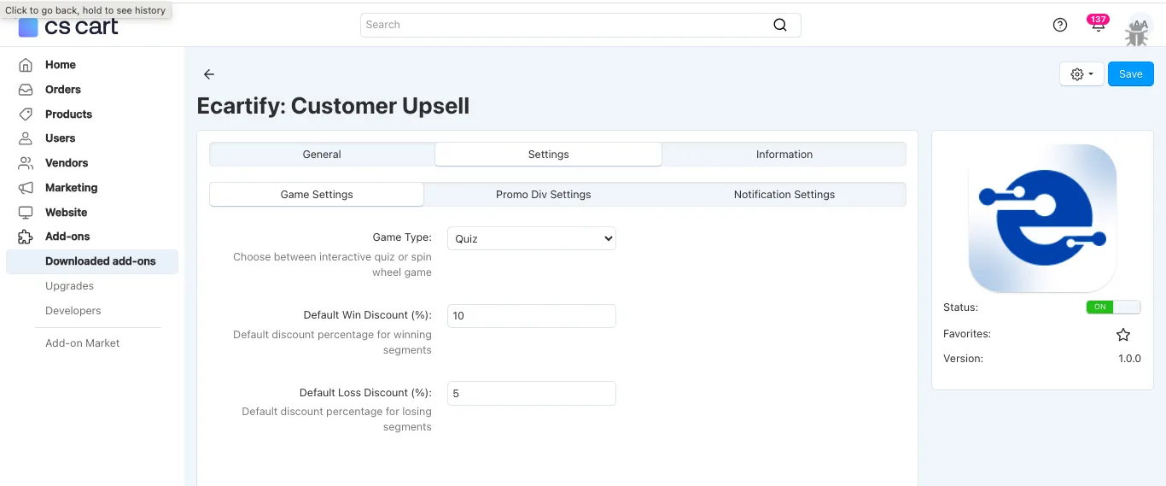Click the Products tag icon in sidebar
1166x486 pixels.
pyautogui.click(x=26, y=114)
